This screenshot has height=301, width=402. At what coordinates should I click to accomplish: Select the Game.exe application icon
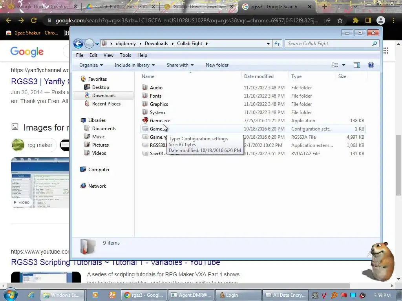145,120
